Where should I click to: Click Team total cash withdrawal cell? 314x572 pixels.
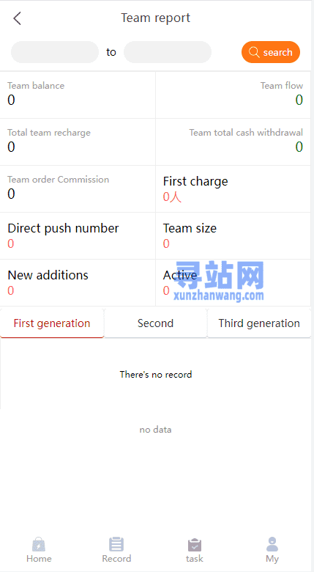(233, 142)
